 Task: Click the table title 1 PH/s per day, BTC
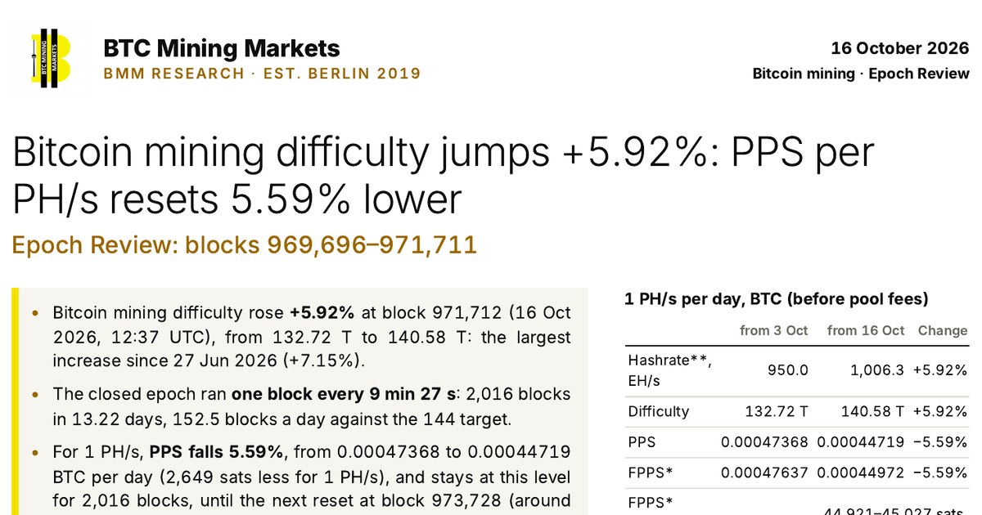(x=777, y=300)
